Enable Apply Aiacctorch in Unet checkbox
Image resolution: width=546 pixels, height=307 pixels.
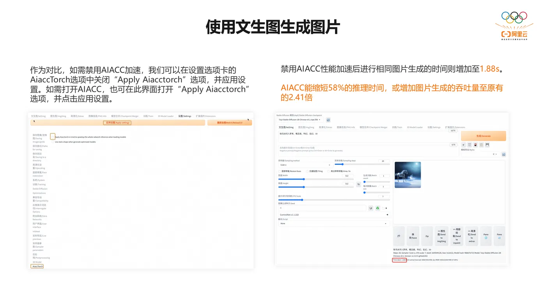coord(53,137)
